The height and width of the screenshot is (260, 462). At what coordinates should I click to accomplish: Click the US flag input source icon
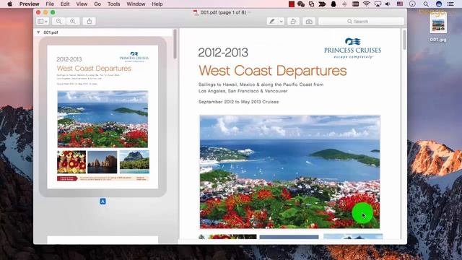pyautogui.click(x=400, y=4)
